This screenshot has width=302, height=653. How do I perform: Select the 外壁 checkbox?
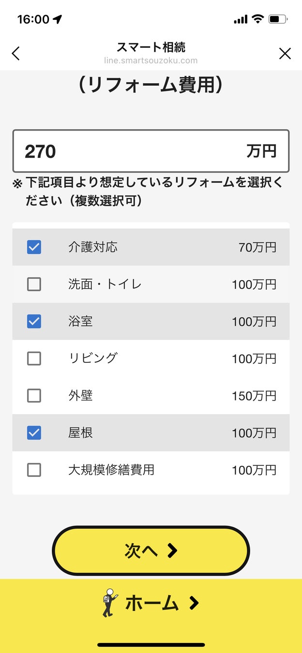pos(34,396)
